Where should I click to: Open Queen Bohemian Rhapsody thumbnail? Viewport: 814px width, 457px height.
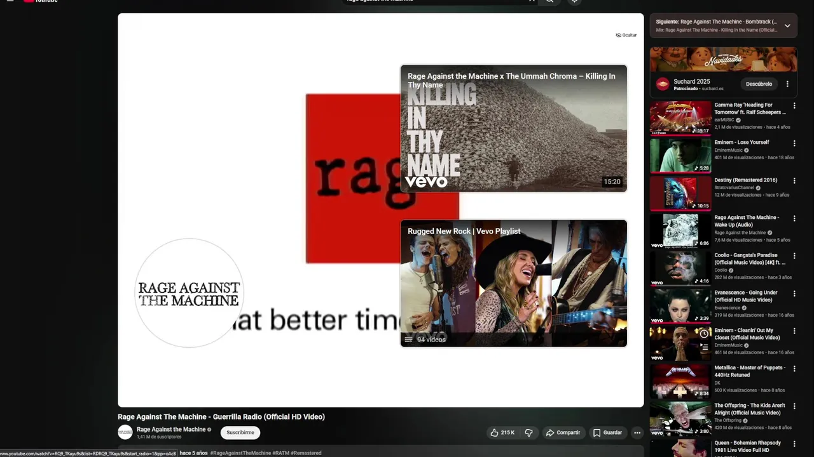[x=680, y=447]
